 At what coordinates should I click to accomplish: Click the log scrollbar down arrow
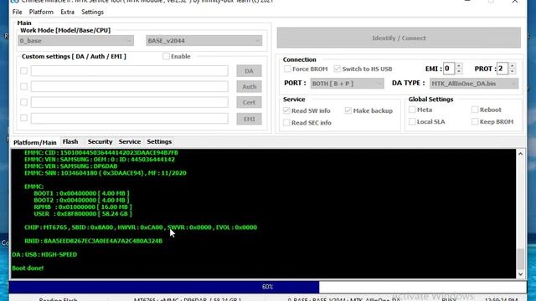click(x=520, y=274)
